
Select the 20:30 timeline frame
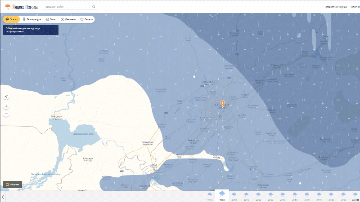point(270,197)
